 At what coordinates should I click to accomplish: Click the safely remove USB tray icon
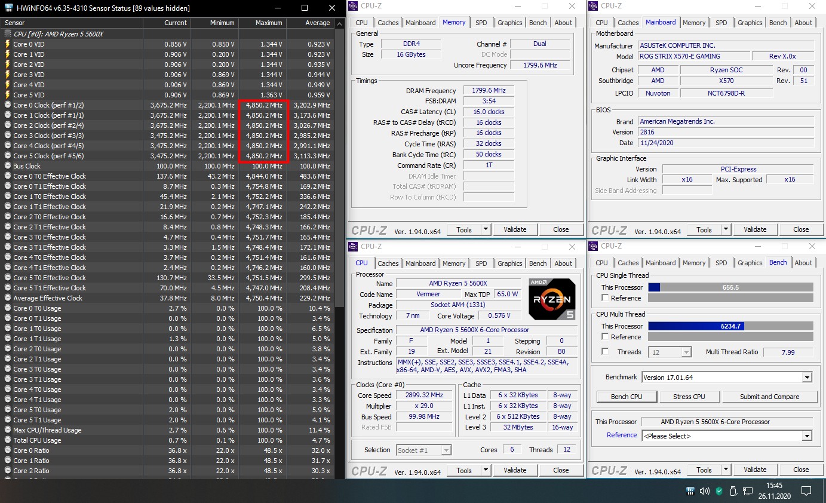(733, 492)
